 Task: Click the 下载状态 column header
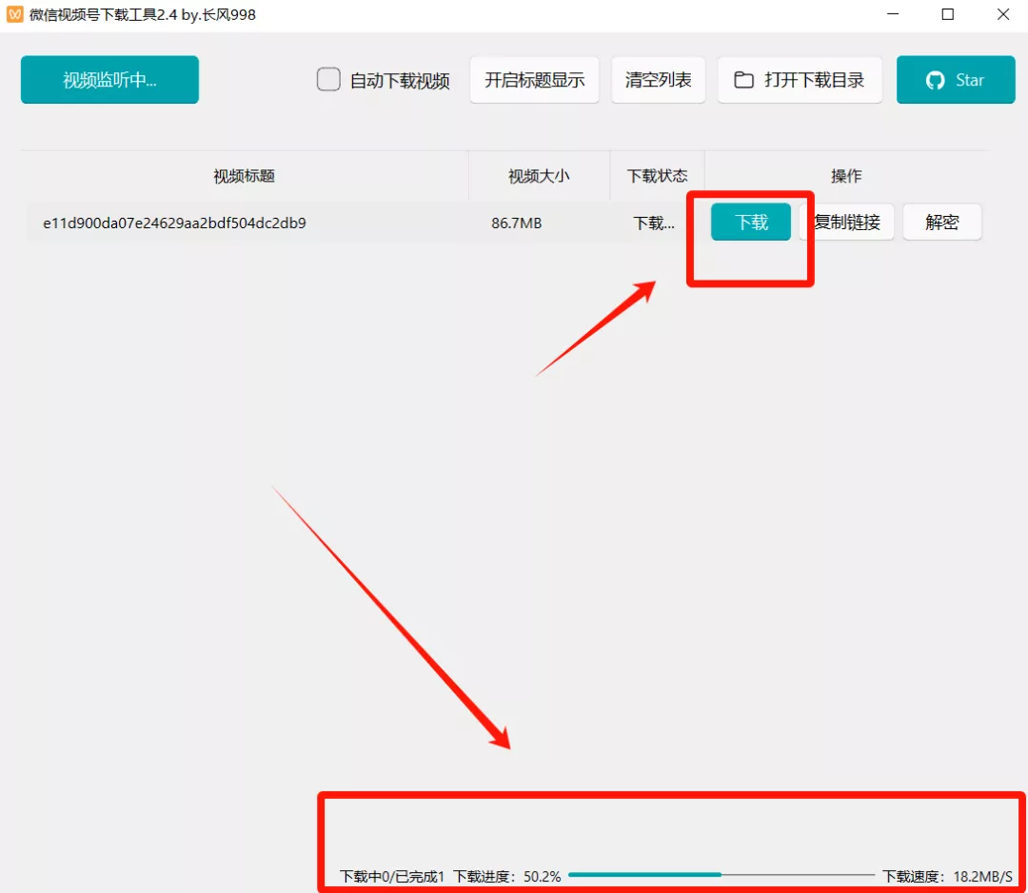658,176
